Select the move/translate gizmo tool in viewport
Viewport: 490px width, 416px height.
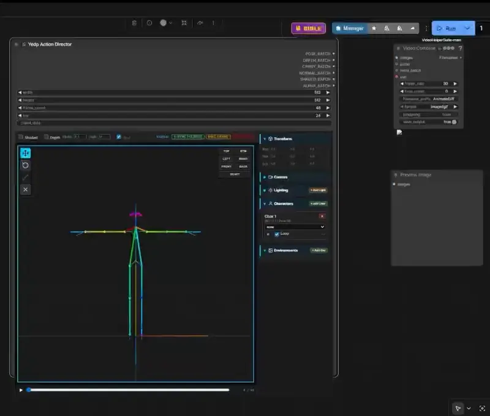coord(25,153)
